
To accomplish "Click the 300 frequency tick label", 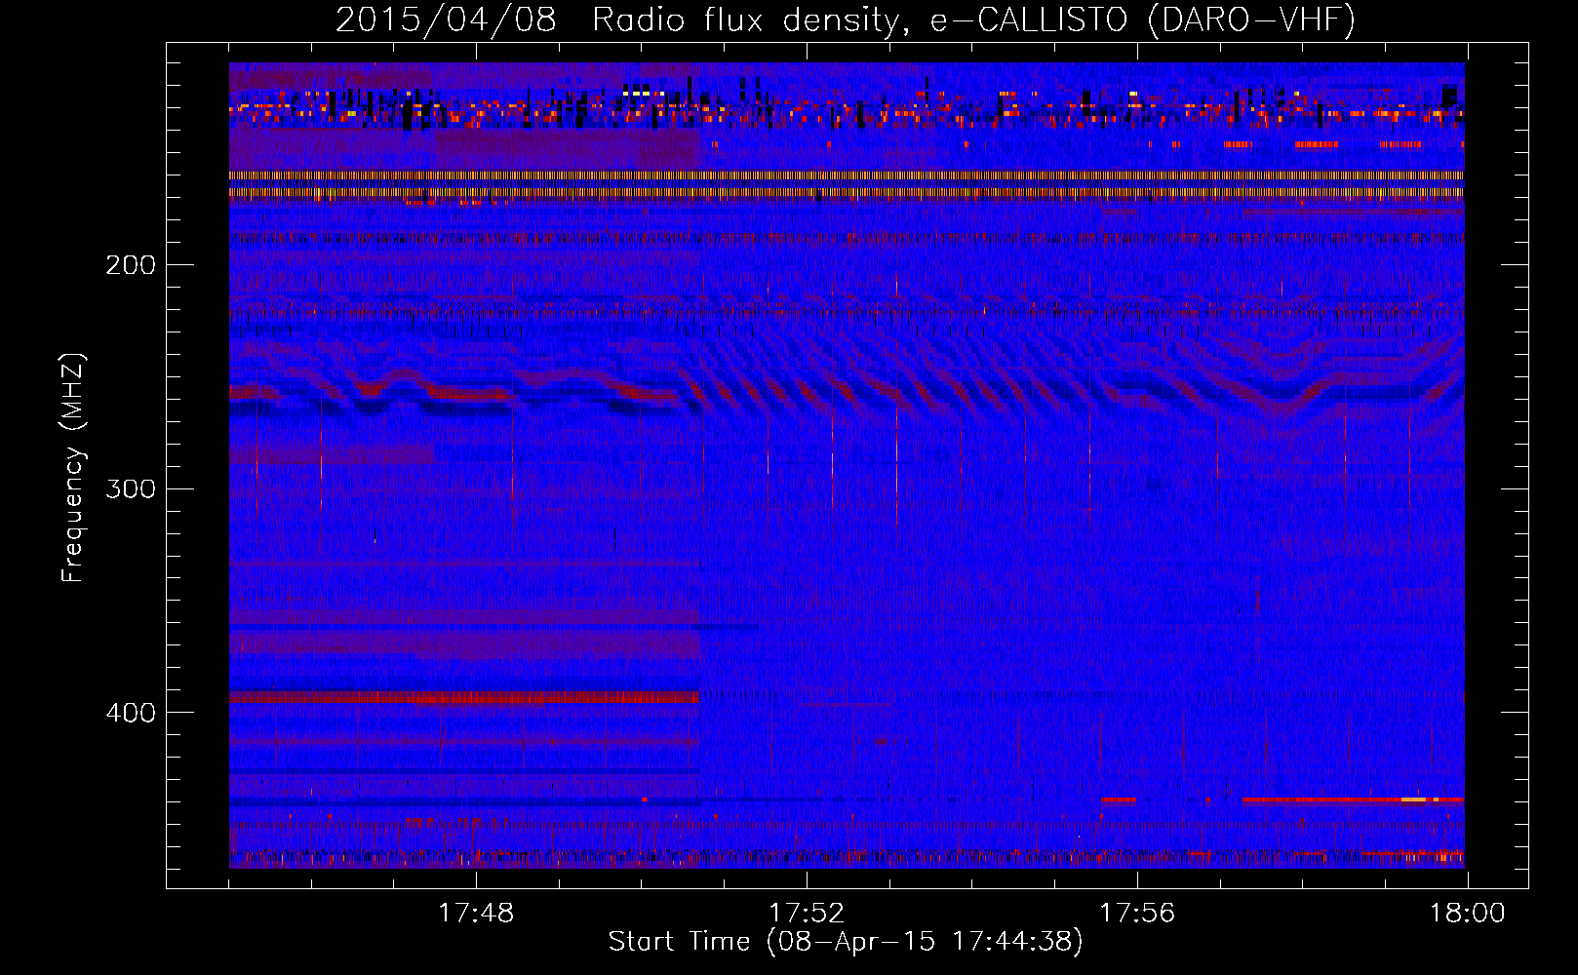I will coord(131,488).
